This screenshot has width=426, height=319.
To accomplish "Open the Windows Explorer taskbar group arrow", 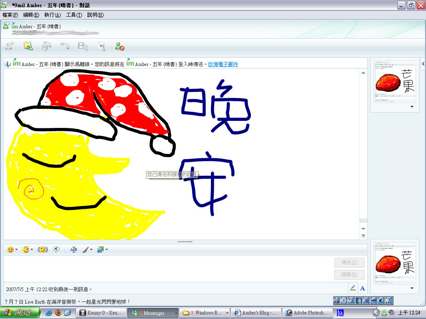I will click(227, 313).
